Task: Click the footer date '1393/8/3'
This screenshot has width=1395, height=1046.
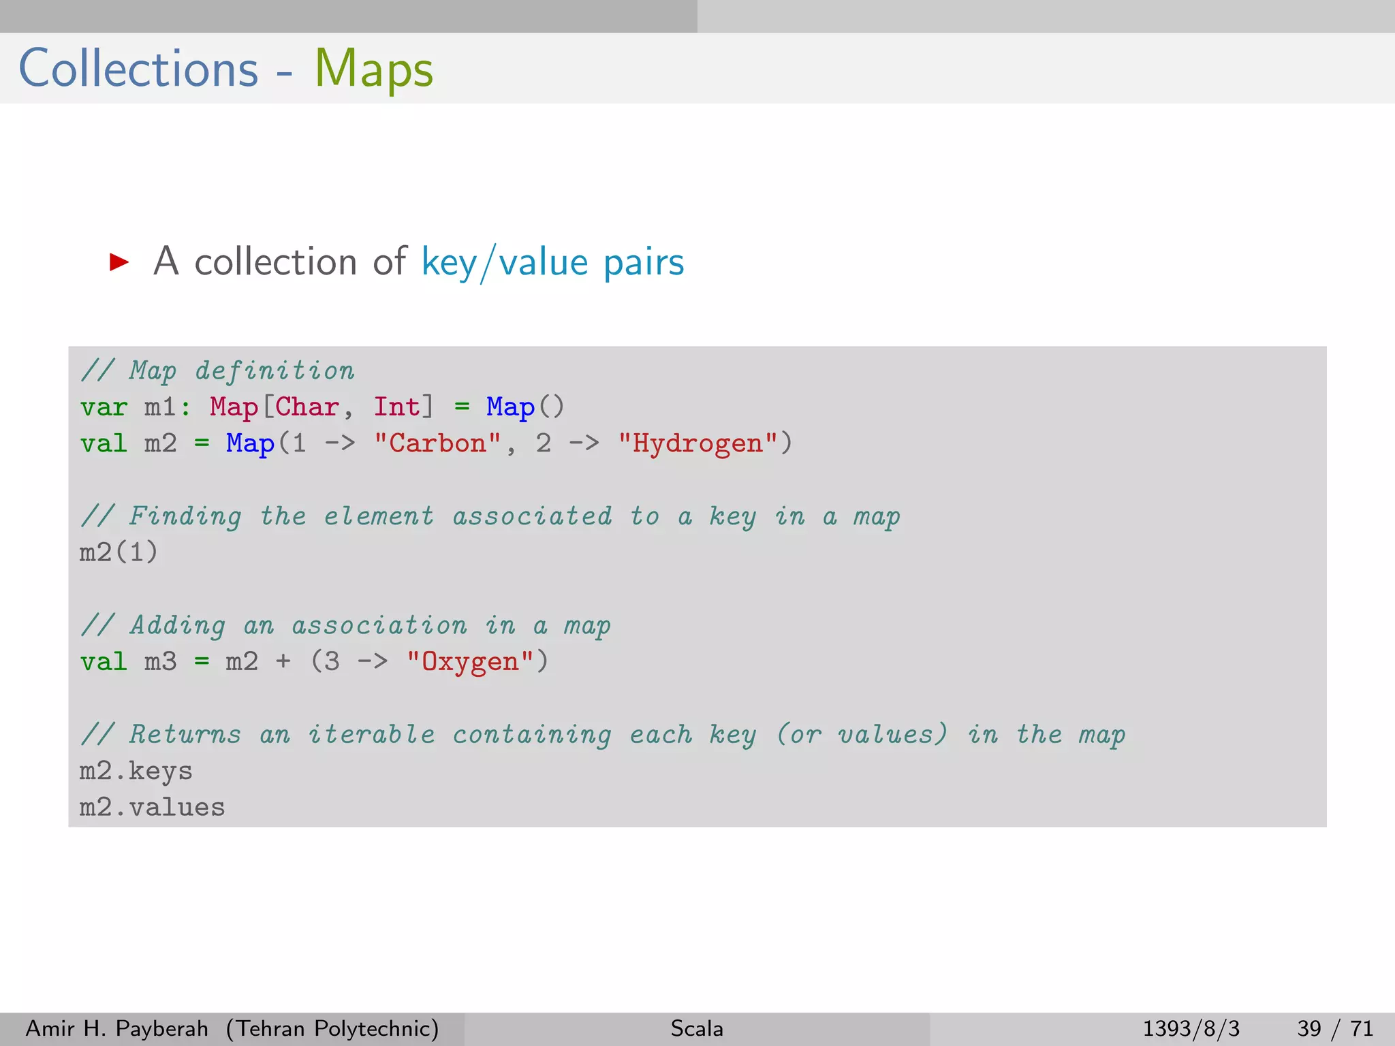Action: pos(1191,1028)
